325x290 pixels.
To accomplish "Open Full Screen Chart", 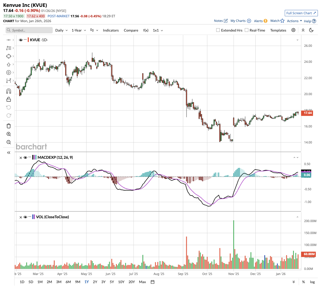I will pos(301,13).
